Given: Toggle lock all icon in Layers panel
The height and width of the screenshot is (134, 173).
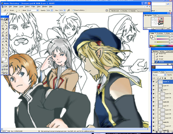Looking at the screenshot, I should [165, 78].
